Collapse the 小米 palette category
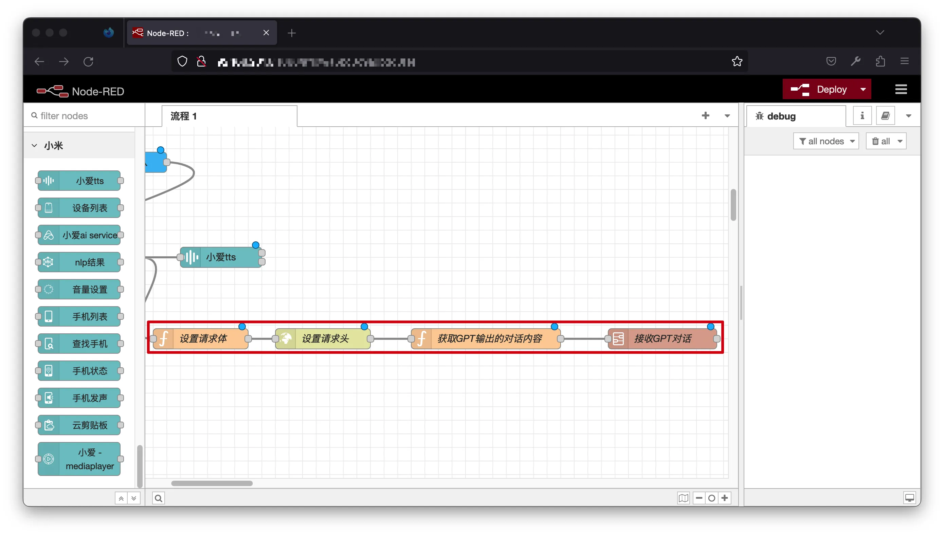This screenshot has width=944, height=535. [34, 146]
